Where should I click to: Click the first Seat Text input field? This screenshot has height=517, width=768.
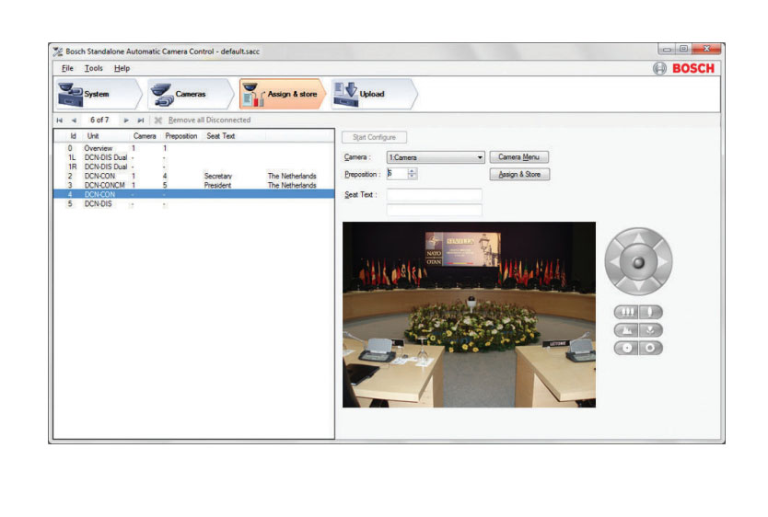click(x=434, y=195)
